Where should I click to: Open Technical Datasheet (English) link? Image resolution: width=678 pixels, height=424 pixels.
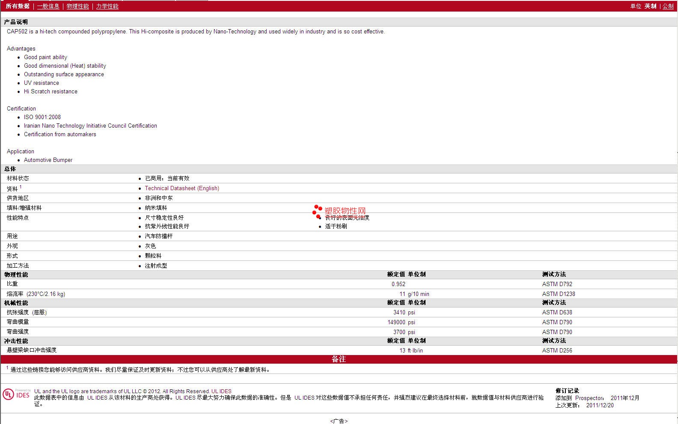(x=182, y=188)
